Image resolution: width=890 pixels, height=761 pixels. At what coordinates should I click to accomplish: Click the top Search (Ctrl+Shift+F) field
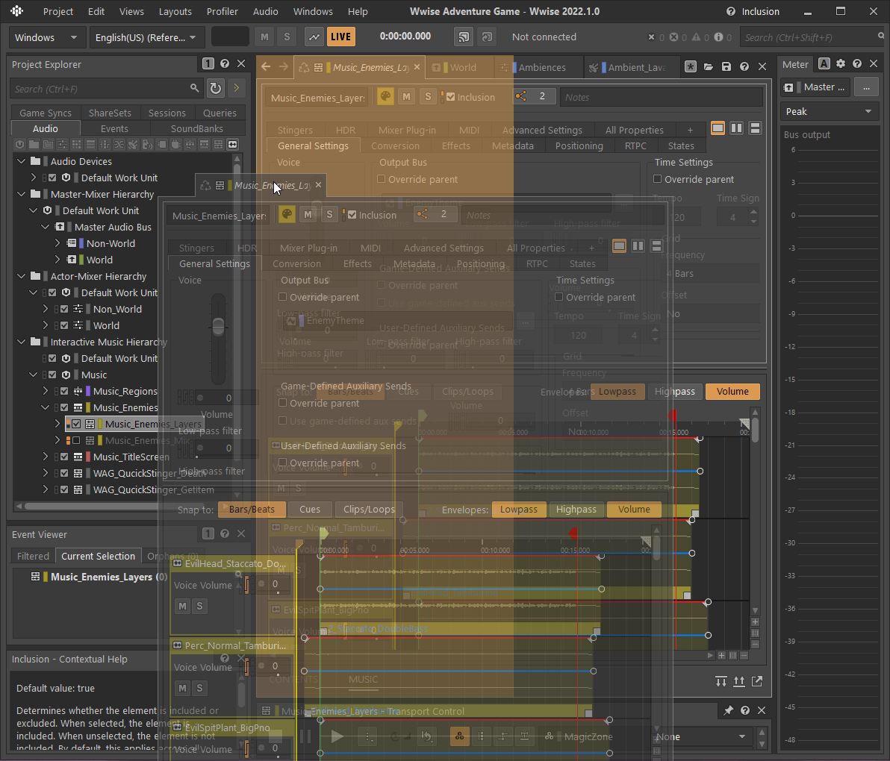811,37
